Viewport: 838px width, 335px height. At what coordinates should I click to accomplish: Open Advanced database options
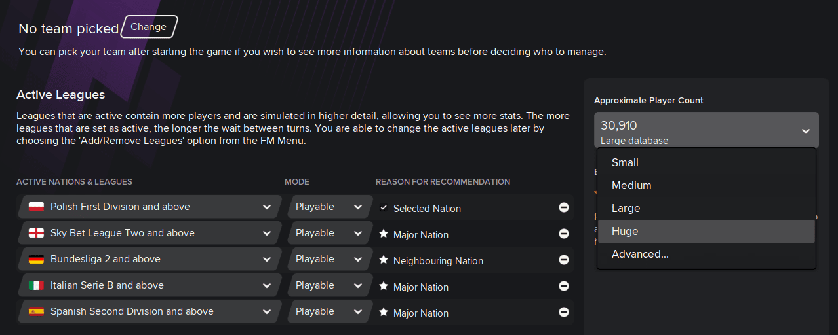coord(640,254)
